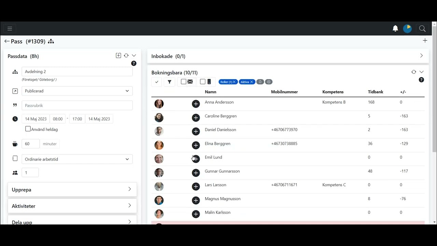437x246 pixels.
Task: Go back using arrow beside Pass
Action: tap(7, 41)
